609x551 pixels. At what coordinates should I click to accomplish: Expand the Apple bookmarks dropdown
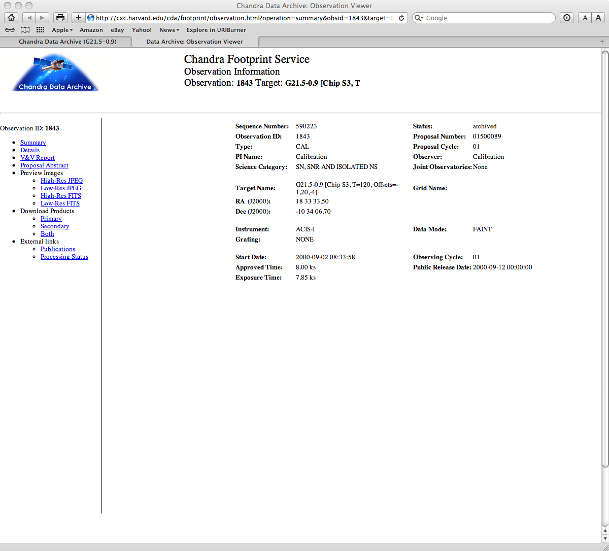(x=62, y=30)
